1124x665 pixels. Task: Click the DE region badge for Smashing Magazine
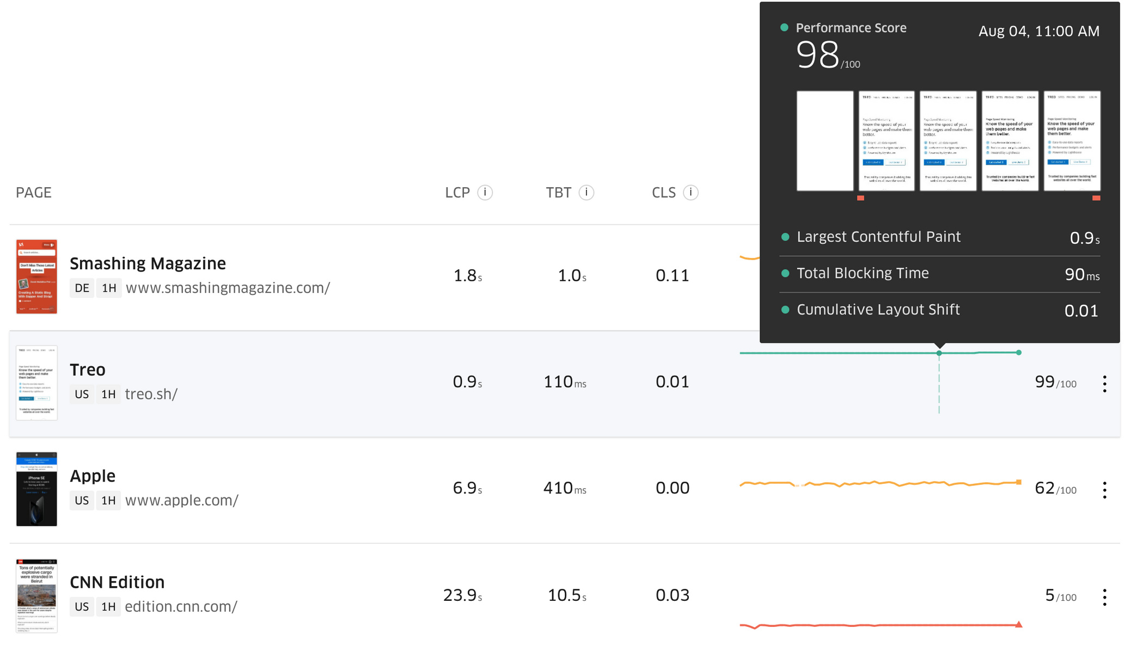82,288
